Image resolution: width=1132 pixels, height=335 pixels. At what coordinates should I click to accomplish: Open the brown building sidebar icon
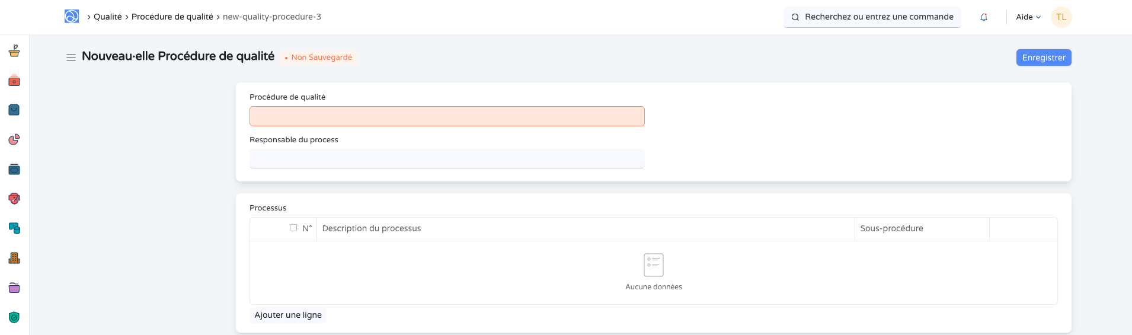pos(14,258)
